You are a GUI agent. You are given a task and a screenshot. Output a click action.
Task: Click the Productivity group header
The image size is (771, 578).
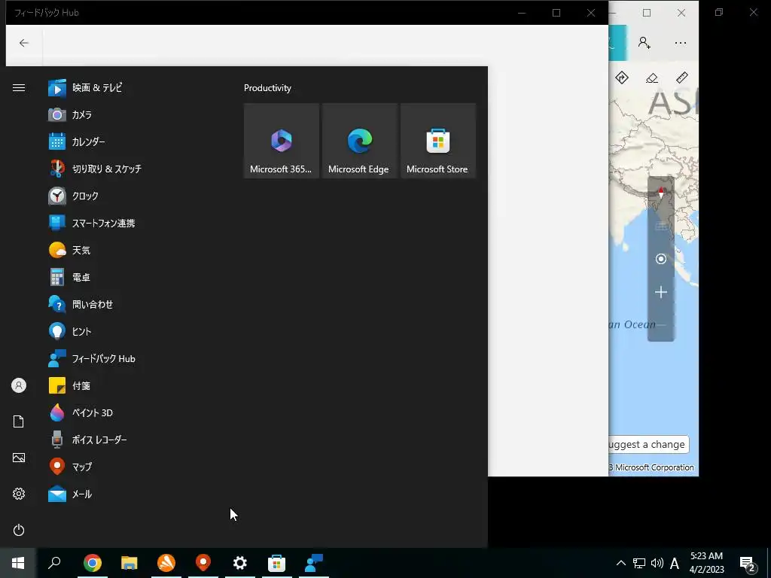coord(267,88)
